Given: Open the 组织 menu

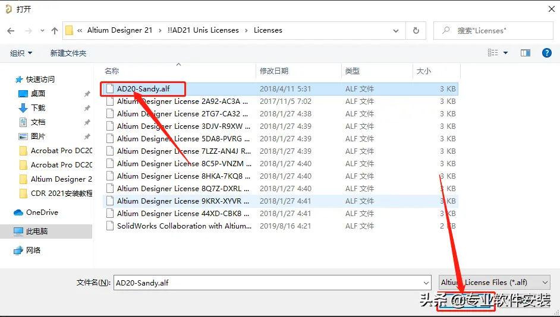Looking at the screenshot, I should pyautogui.click(x=21, y=53).
